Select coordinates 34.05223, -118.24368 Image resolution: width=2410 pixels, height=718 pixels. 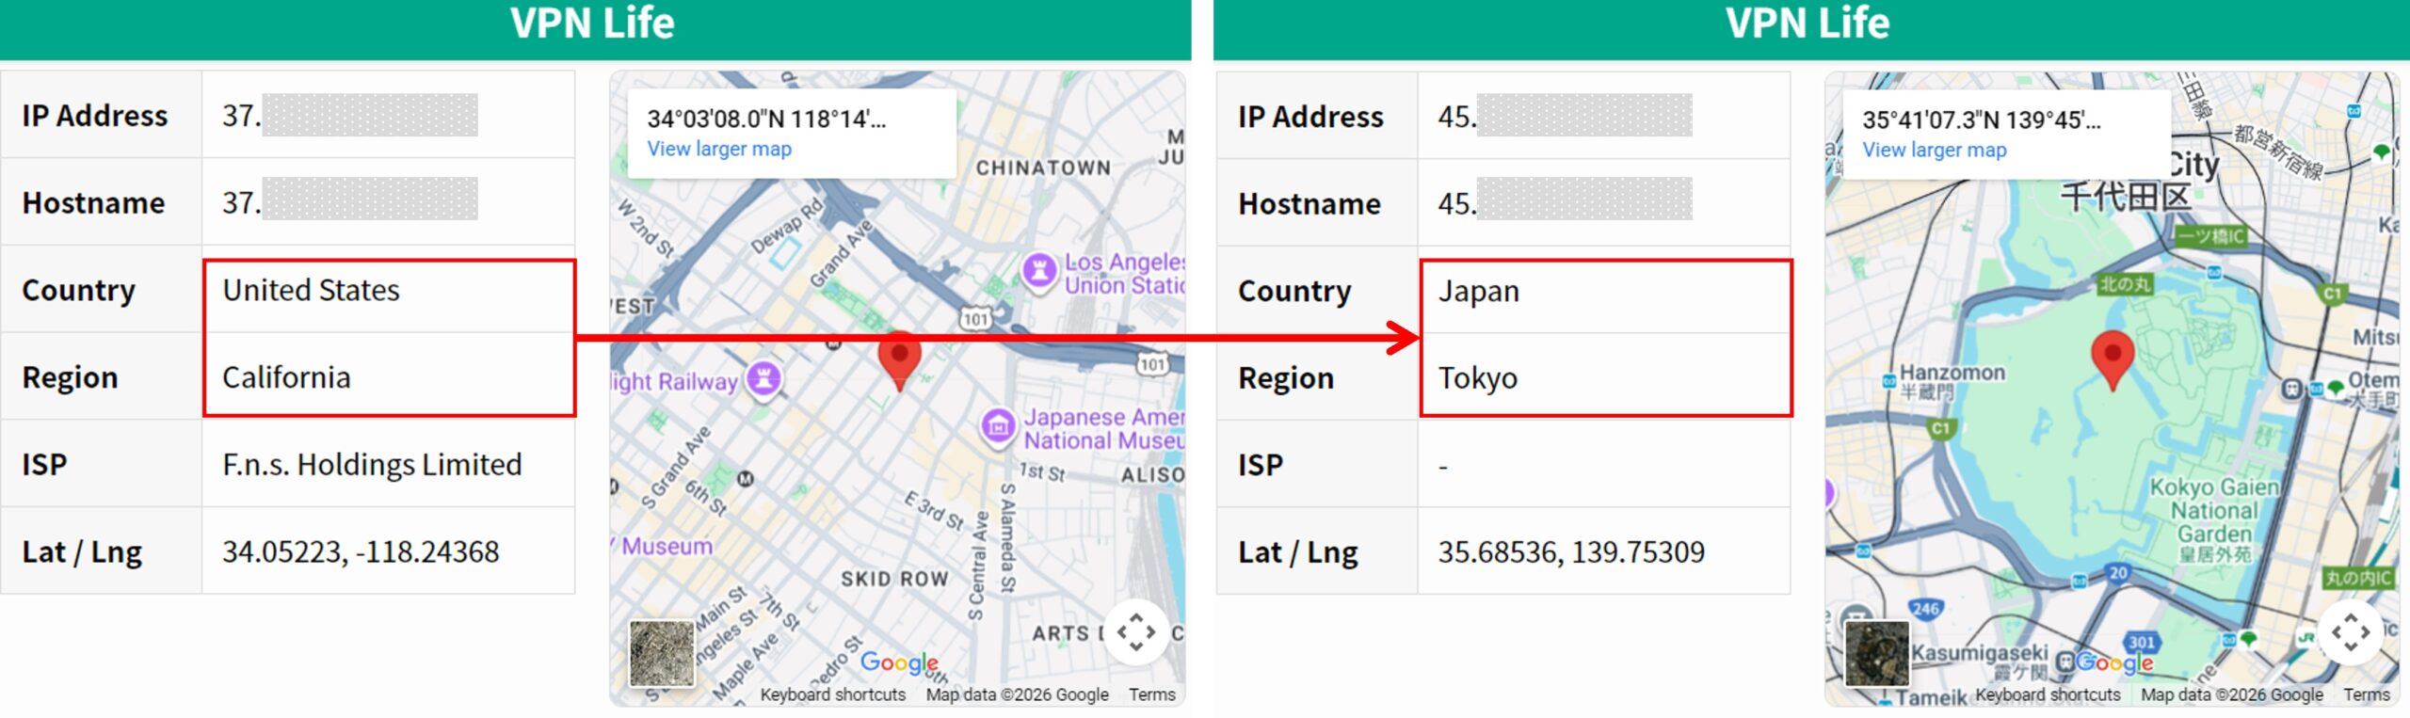click(361, 551)
